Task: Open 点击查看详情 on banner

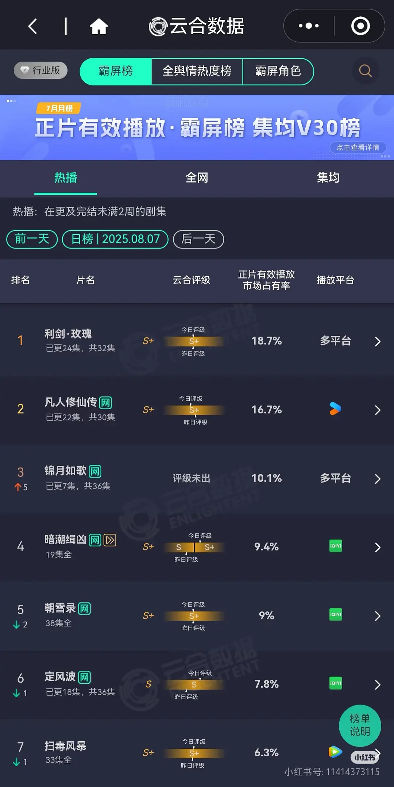Action: pyautogui.click(x=358, y=147)
